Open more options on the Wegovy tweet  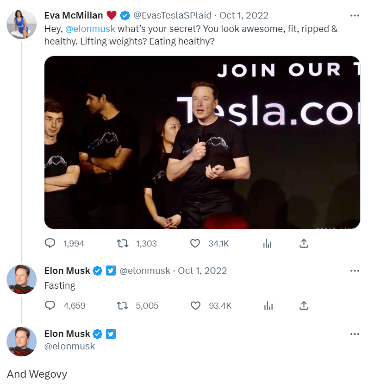click(355, 334)
